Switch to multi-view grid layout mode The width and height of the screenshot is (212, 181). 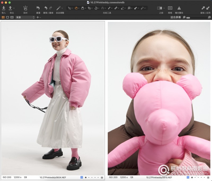coord(3,17)
